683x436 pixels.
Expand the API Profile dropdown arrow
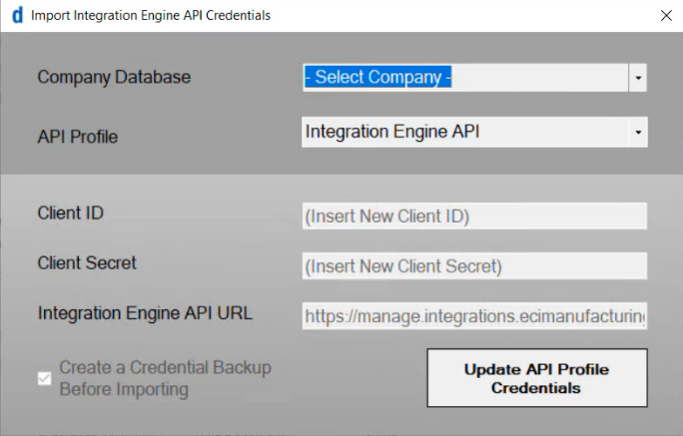coord(639,132)
